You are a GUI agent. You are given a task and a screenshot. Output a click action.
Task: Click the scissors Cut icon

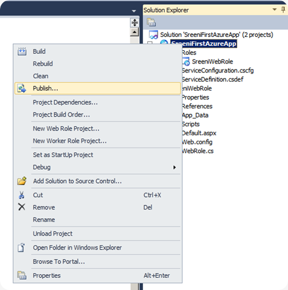tap(22, 195)
